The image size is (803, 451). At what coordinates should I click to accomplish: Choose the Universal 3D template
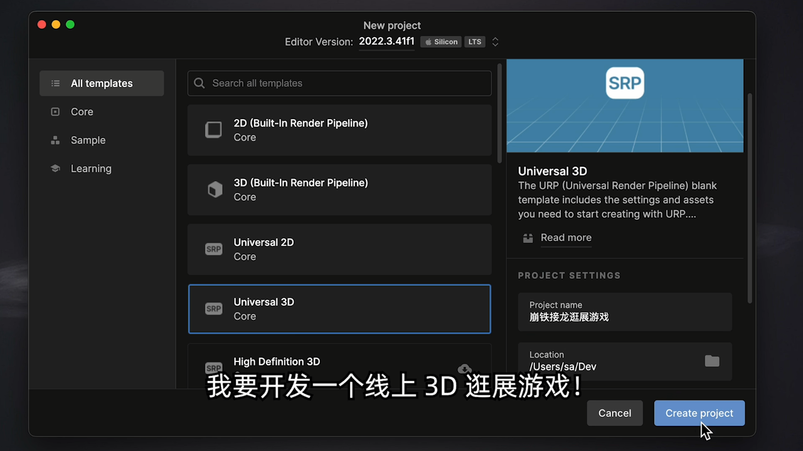point(339,309)
